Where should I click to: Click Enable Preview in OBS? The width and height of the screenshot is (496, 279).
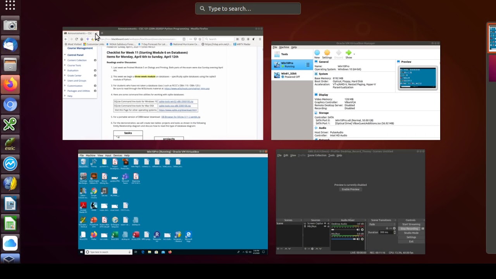pyautogui.click(x=350, y=189)
